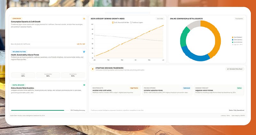This screenshot has height=135, width=256.
Task: Click the Optimized status badge
Action: click(x=187, y=88)
